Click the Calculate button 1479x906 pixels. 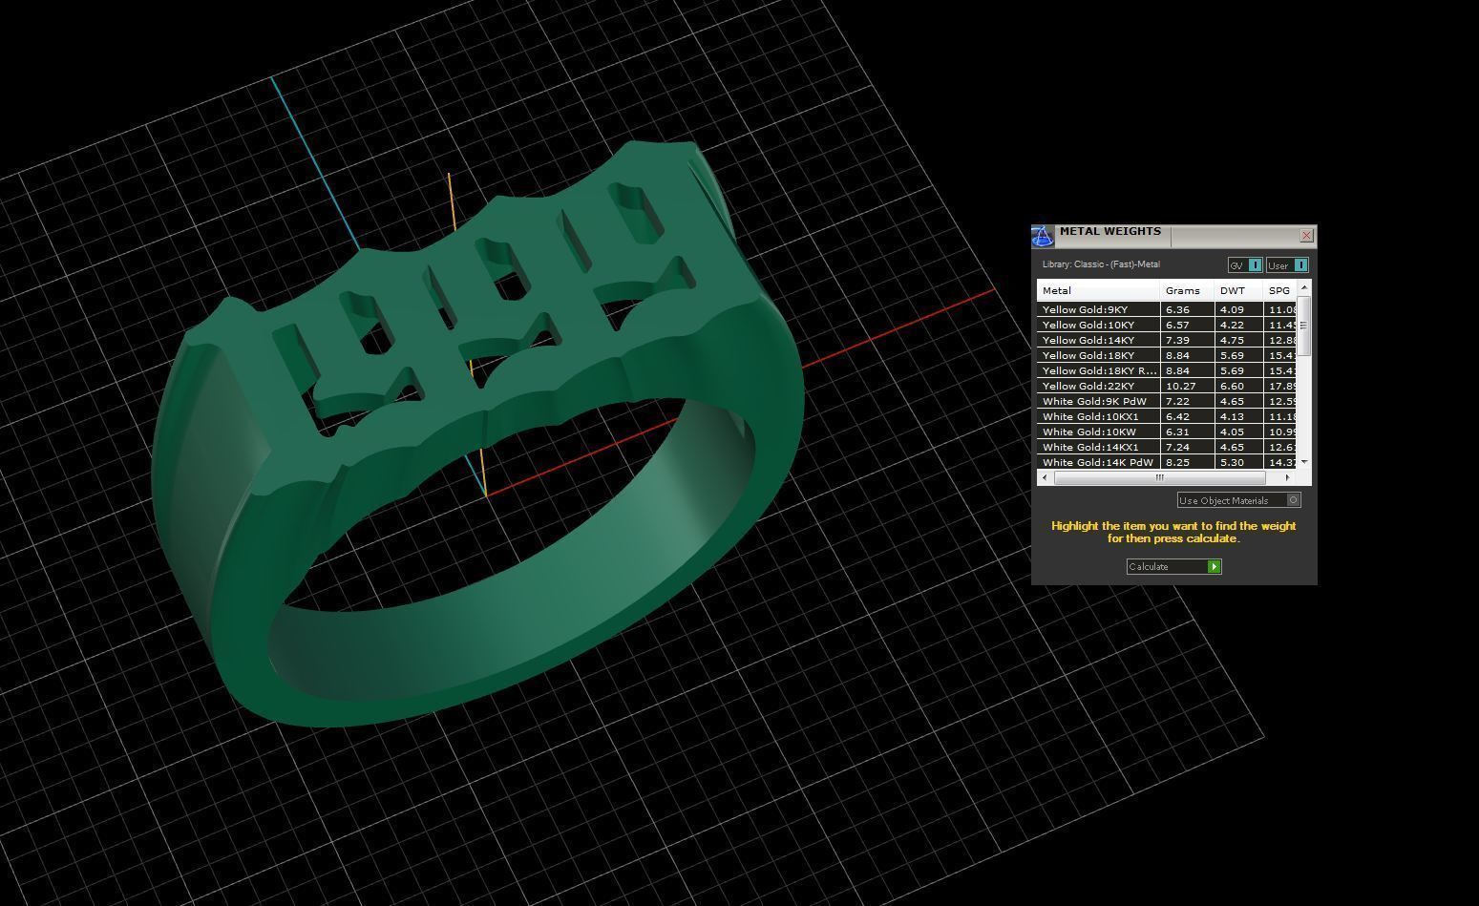tap(1173, 566)
